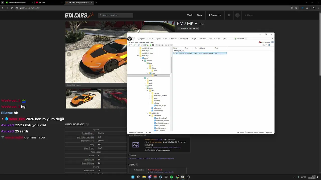Collapse the vehiclemods folder node
The image size is (321, 180).
tap(150, 115)
